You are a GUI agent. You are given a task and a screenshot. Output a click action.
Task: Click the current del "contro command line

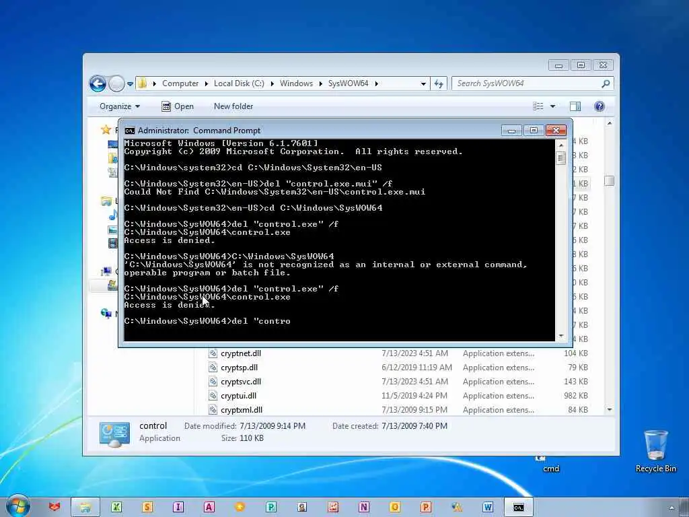(207, 321)
